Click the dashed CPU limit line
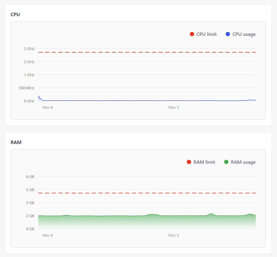Viewport: 277px width, 257px height. point(147,52)
